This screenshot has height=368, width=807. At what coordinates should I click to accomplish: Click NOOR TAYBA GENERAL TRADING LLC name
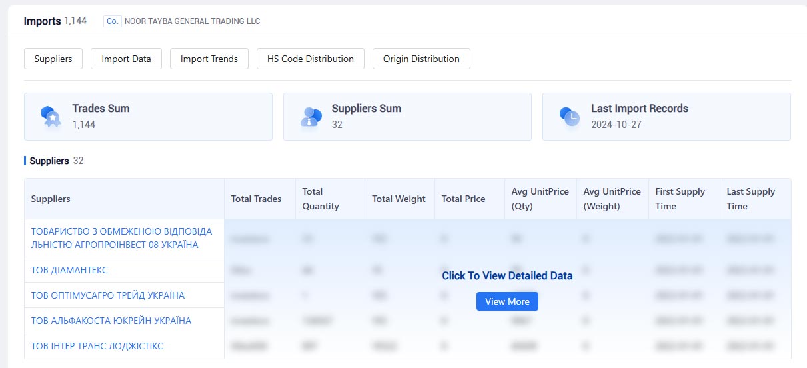193,21
